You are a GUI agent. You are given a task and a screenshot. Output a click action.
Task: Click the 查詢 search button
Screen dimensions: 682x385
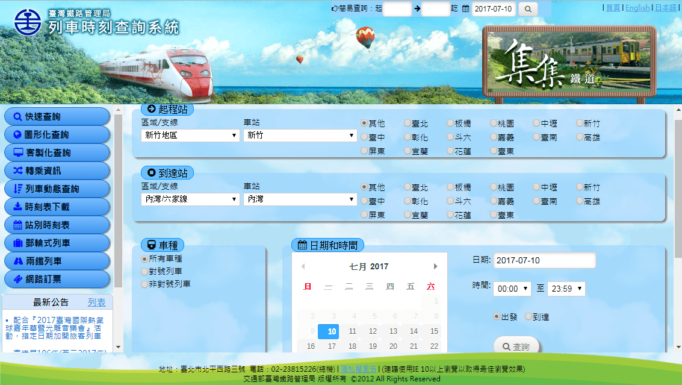coord(516,346)
